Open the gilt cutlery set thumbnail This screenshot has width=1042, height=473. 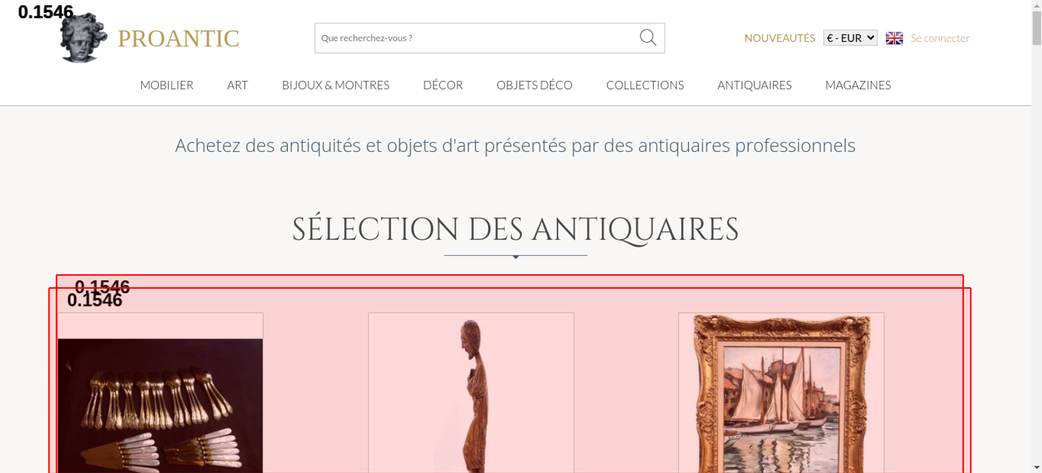click(160, 406)
